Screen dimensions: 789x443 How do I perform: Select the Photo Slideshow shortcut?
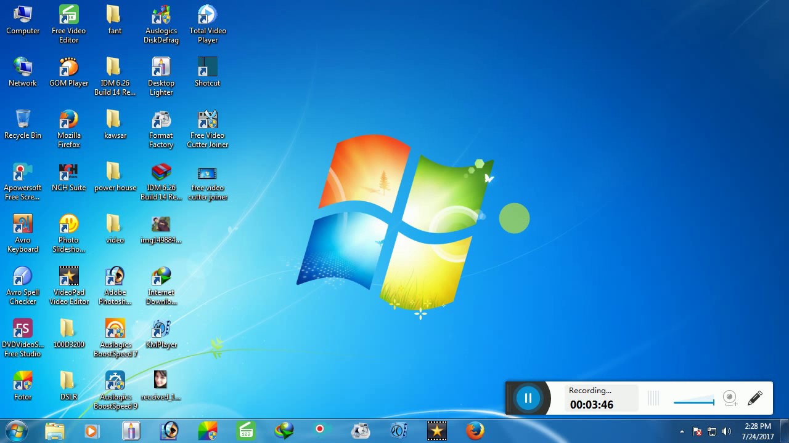[x=68, y=234]
